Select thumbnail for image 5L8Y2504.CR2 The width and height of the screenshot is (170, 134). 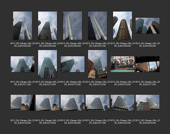47,26
